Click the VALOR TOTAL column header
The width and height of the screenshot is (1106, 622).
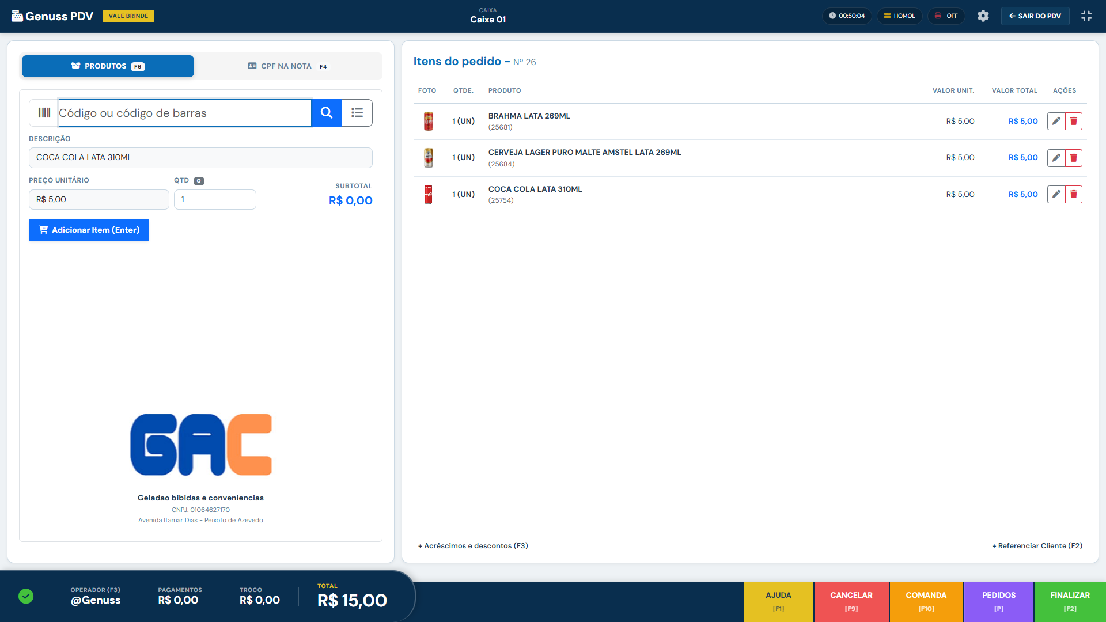point(1014,90)
